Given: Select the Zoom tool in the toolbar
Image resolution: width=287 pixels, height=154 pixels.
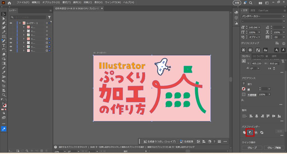Looking at the screenshot, I should coord(4,95).
